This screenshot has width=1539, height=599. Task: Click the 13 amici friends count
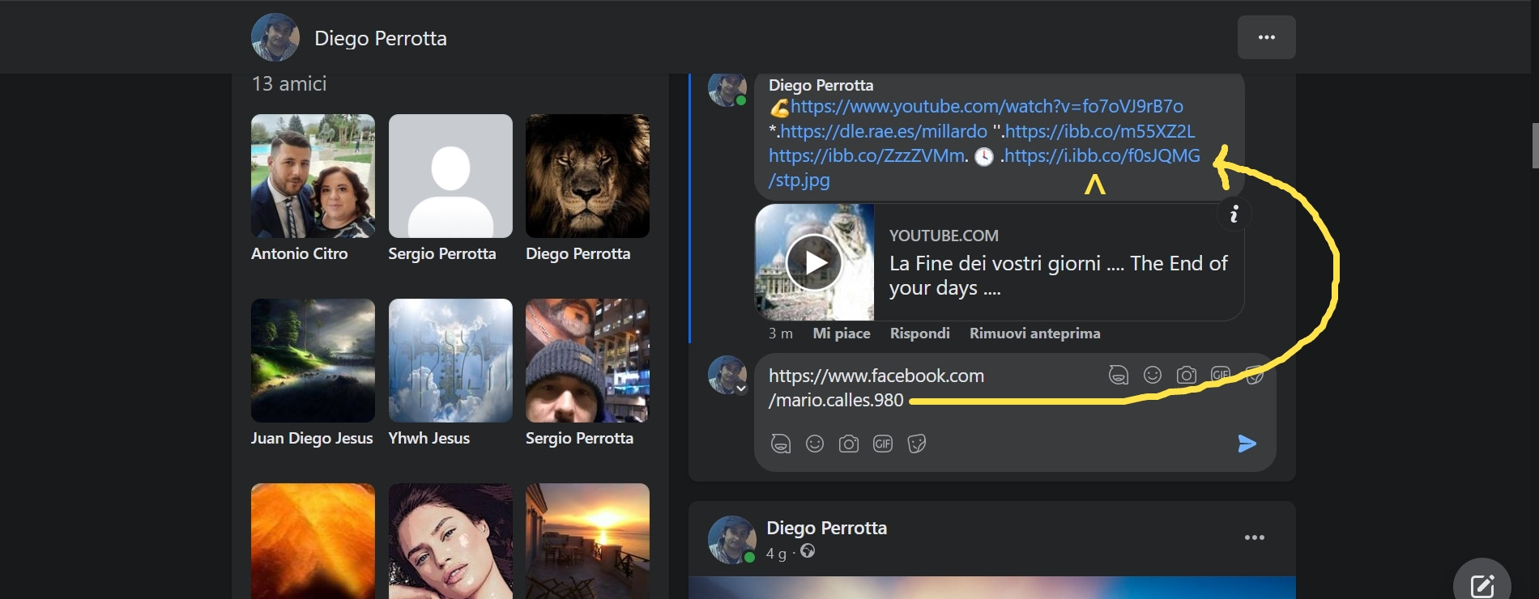coord(289,83)
